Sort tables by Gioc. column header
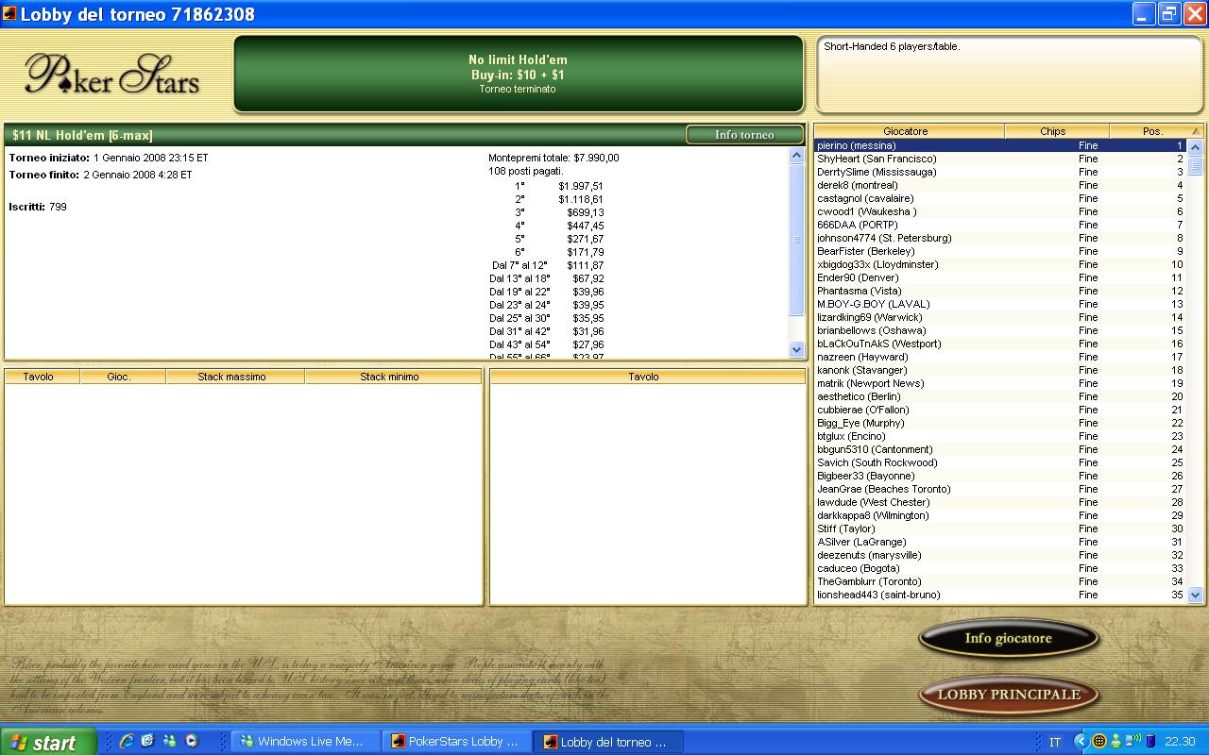Screen dimensions: 1209x755 pyautogui.click(x=123, y=377)
